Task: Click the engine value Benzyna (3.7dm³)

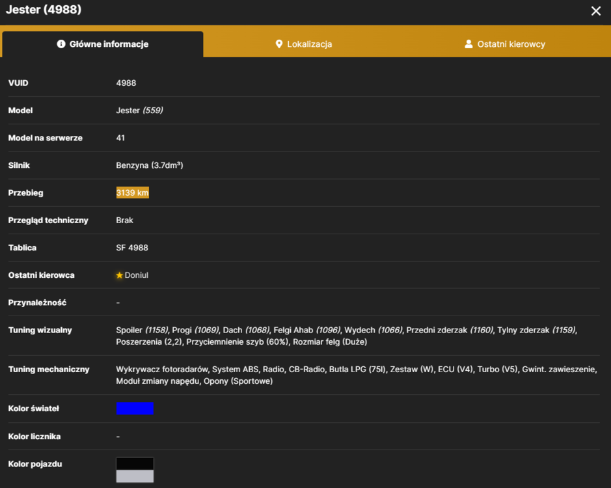Action: coord(150,165)
